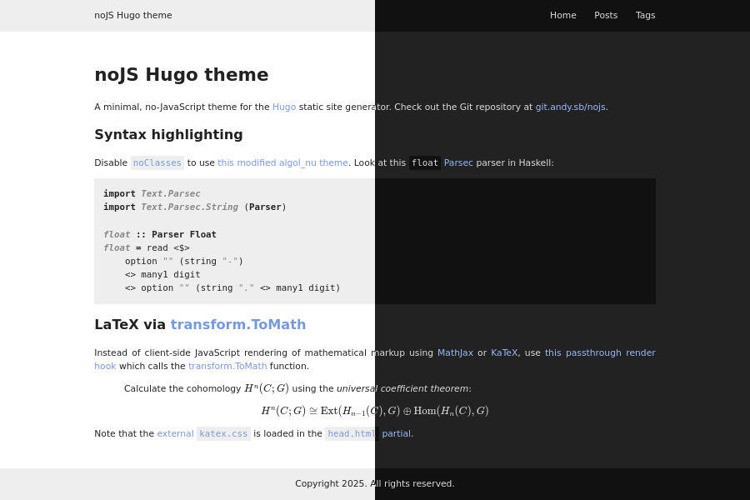The height and width of the screenshot is (500, 750).
Task: Open the passthrough render hook link
Action: pos(600,352)
